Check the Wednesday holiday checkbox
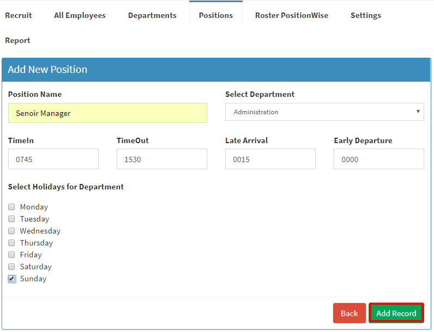This screenshot has width=434, height=332. pyautogui.click(x=11, y=231)
